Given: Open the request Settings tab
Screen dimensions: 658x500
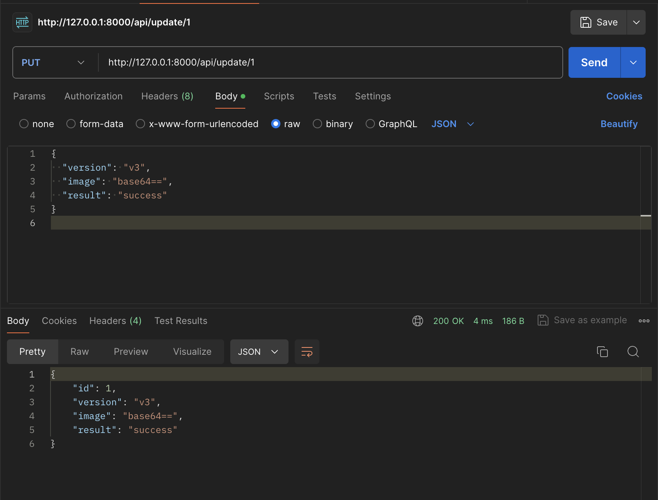Looking at the screenshot, I should click(x=373, y=96).
